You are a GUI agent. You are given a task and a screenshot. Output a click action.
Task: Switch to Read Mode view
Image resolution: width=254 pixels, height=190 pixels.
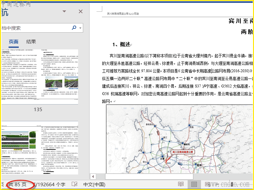pyautogui.click(x=181, y=184)
